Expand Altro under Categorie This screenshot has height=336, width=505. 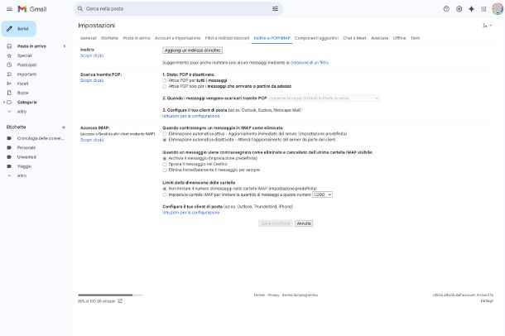pyautogui.click(x=22, y=112)
